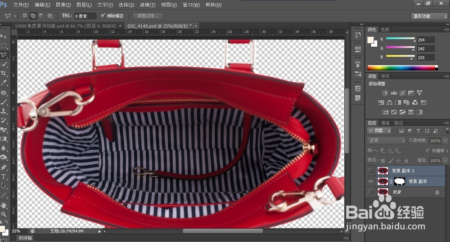The height and width of the screenshot is (242, 450).
Task: Switch to the 样式 tab
Action: pos(385,76)
